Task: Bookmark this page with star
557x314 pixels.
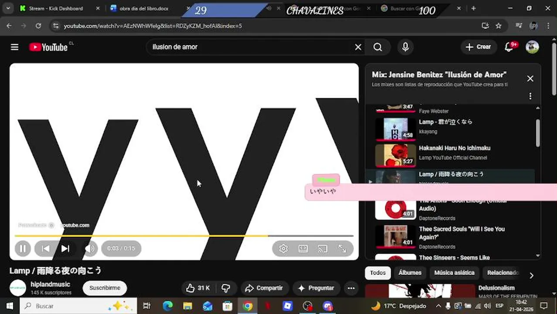Action: coord(499,26)
